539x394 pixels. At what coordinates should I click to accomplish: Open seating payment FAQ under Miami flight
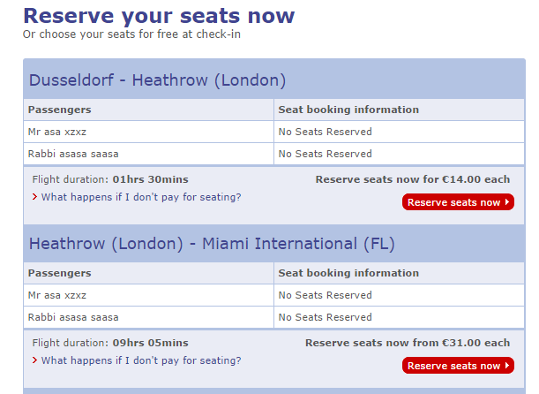pos(140,360)
